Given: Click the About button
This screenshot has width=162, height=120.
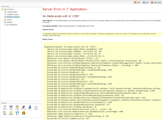Looking at the screenshot, I should click(137, 2).
